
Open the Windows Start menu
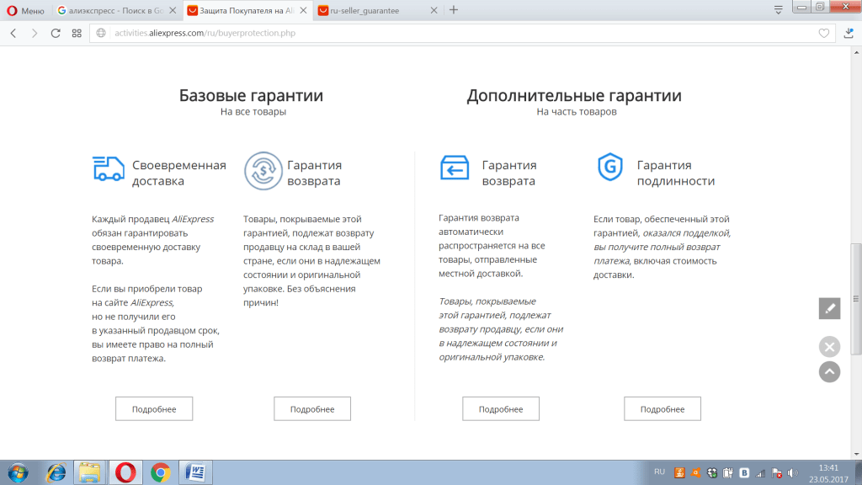[x=18, y=472]
